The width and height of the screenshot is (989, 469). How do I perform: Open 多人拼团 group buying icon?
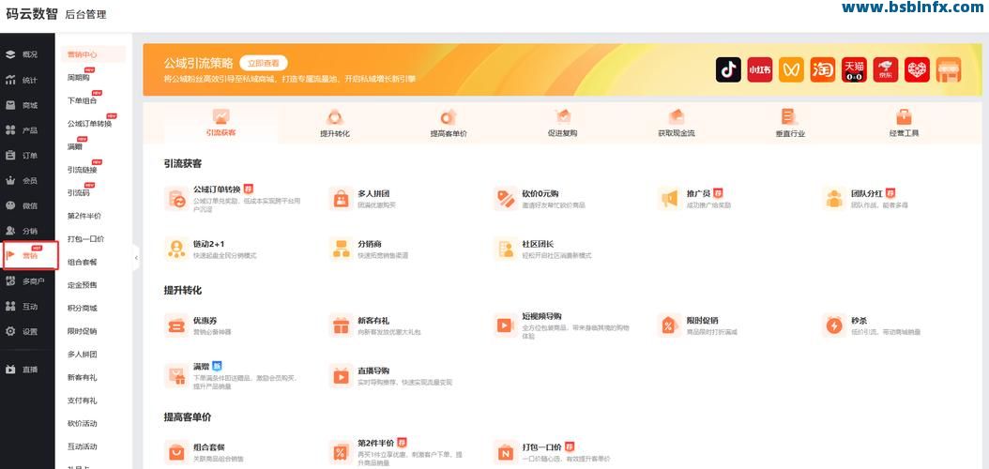(x=340, y=199)
